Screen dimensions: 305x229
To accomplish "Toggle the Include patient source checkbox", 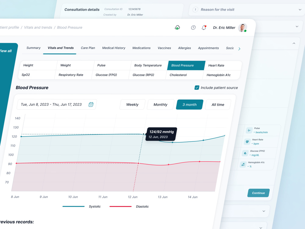I will click(197, 88).
